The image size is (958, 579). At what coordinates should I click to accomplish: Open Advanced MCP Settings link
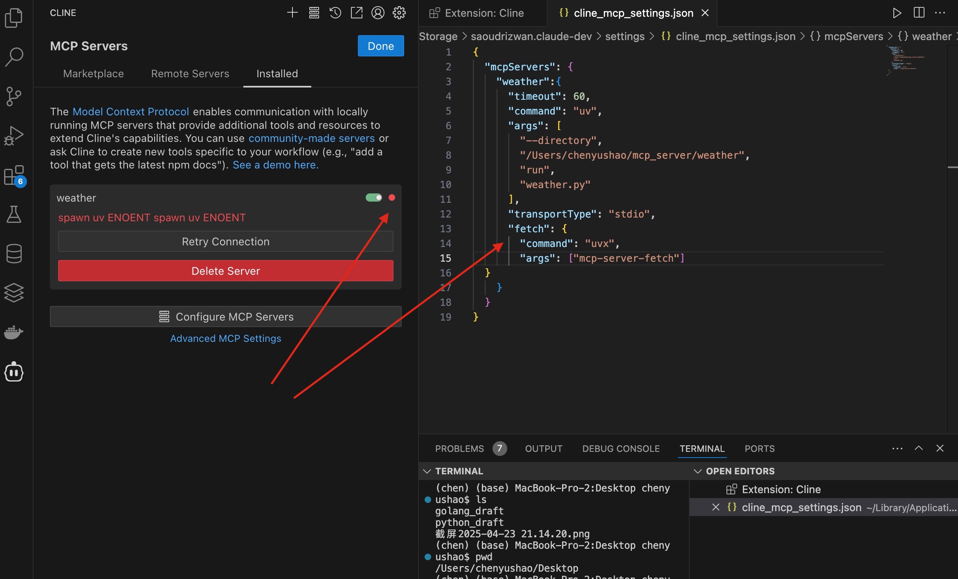225,338
